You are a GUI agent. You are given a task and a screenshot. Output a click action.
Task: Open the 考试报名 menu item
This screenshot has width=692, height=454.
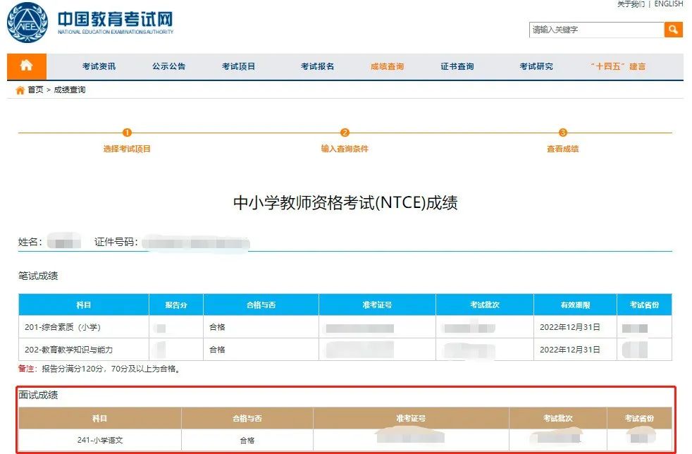point(317,67)
